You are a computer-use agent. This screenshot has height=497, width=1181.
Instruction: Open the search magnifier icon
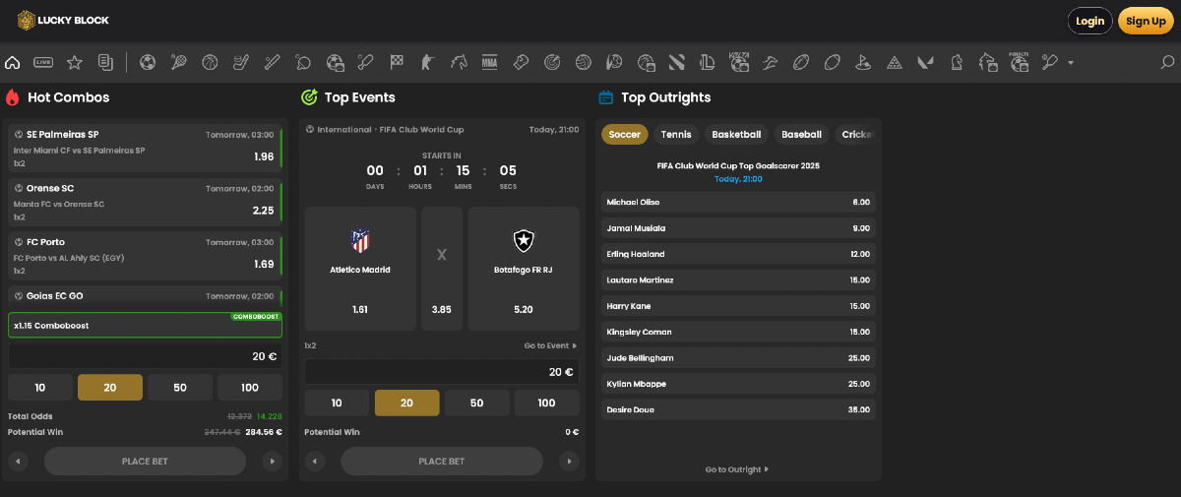(1168, 63)
